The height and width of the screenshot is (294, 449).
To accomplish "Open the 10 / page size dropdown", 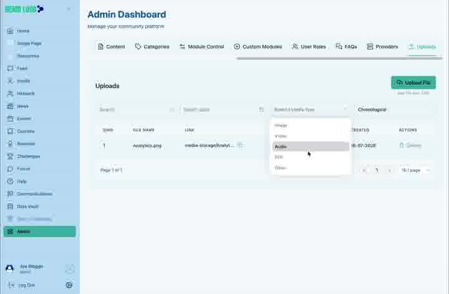I will point(415,171).
